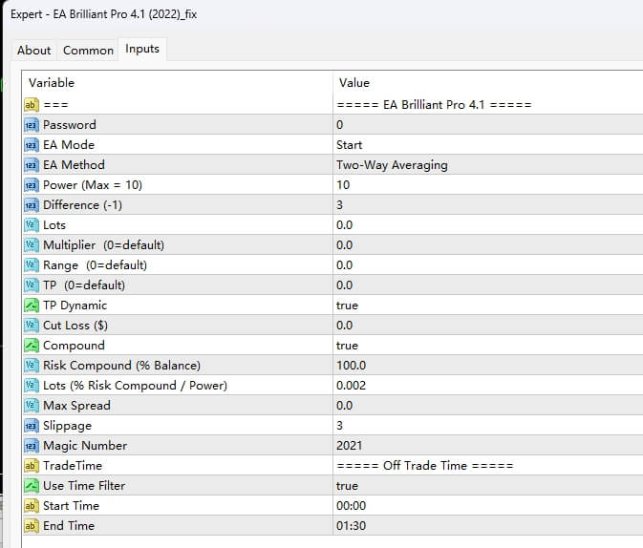
Task: Click the boolean icon beside Compound
Action: tap(32, 346)
